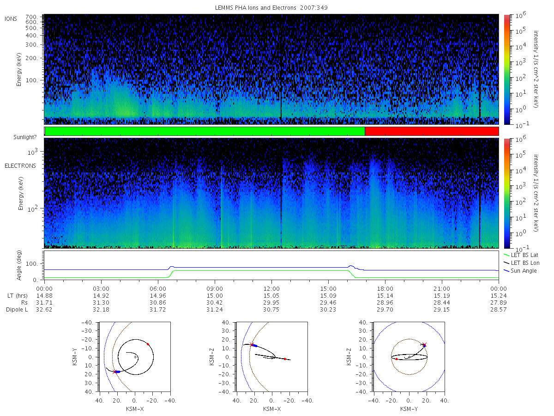Select Dipole L value 29.15
Screen dimensions: 554x416
(x=442, y=310)
